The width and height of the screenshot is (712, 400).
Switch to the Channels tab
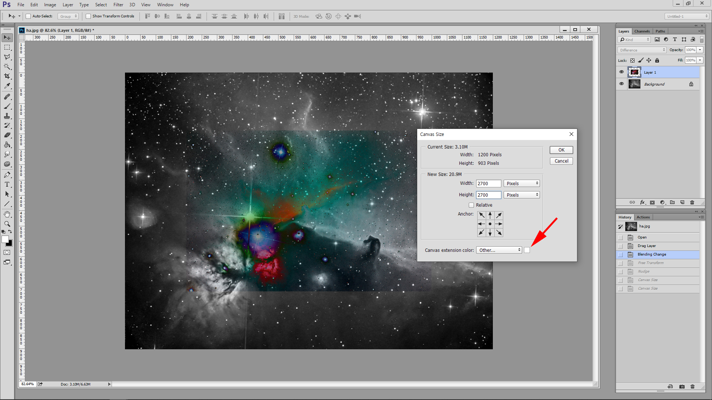(x=642, y=31)
